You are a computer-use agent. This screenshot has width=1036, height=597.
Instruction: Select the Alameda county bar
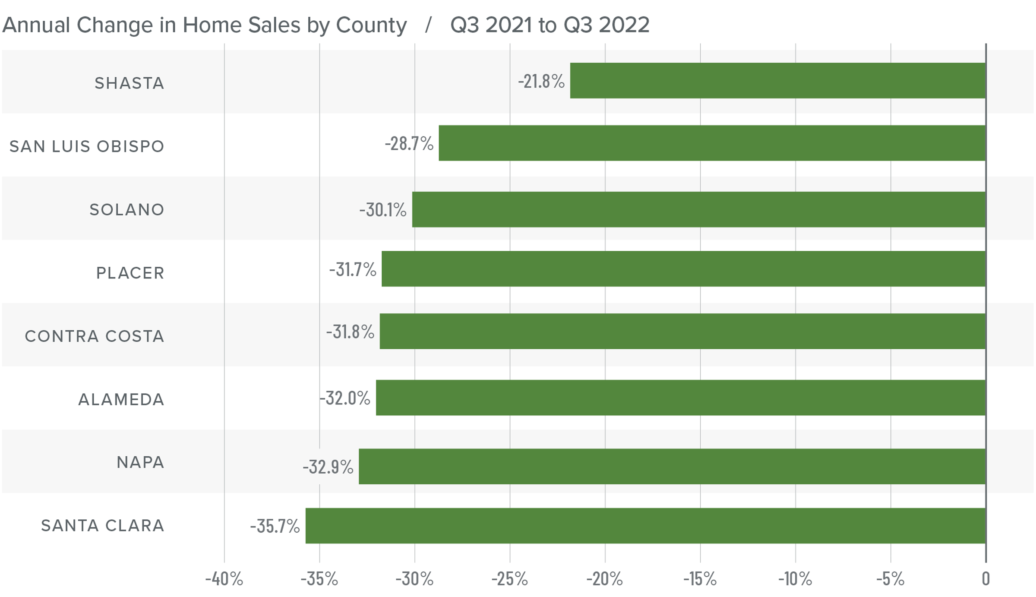[680, 398]
